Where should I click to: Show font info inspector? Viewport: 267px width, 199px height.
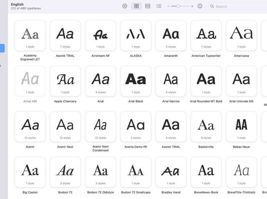tap(200, 6)
